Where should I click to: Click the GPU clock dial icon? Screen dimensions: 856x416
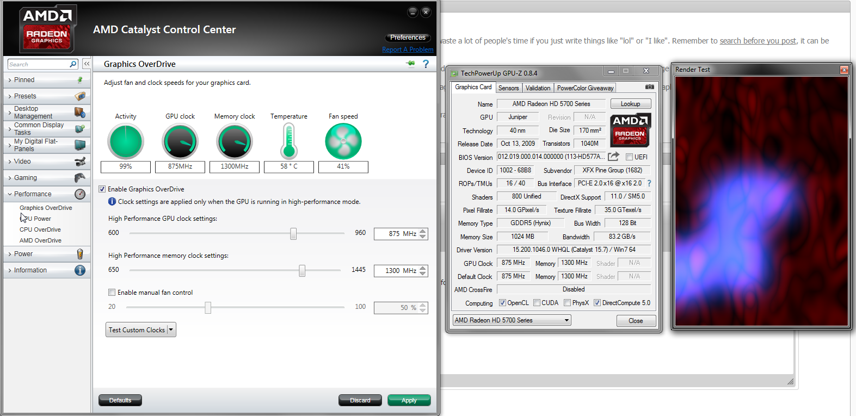pos(180,141)
